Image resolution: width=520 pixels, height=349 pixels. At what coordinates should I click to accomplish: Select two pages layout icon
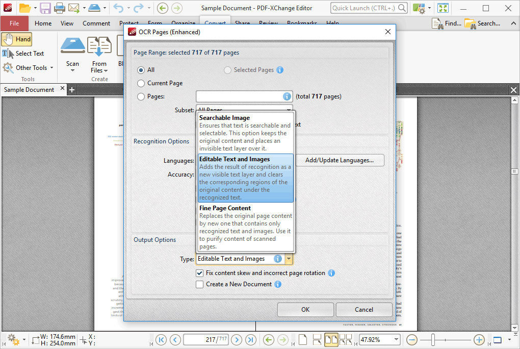[331, 340]
